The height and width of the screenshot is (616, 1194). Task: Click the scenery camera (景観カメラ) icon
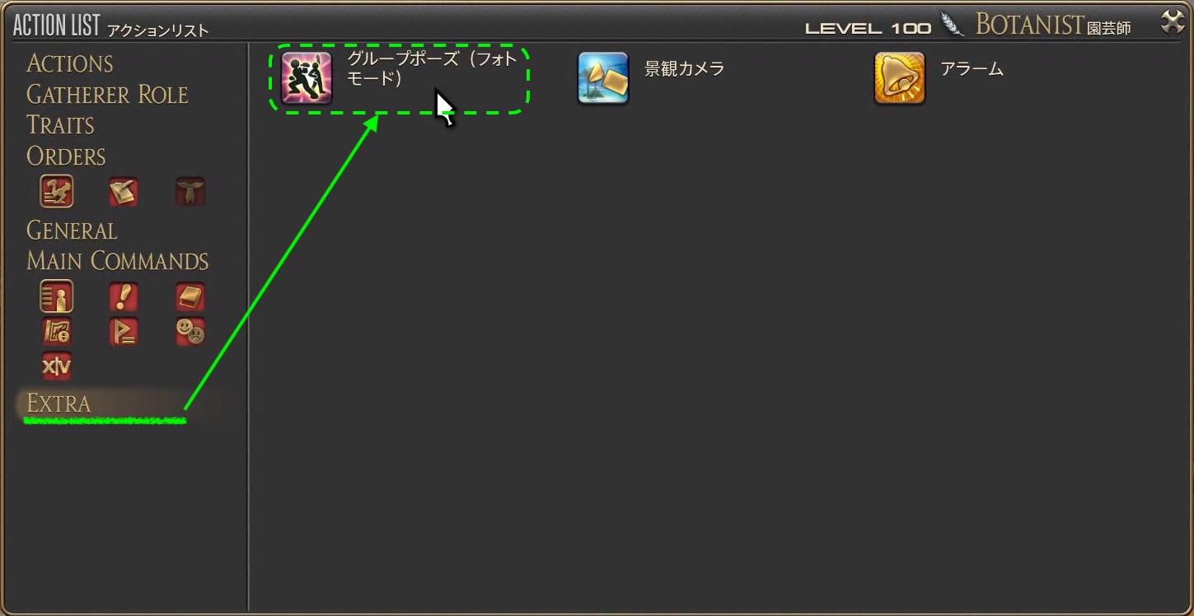coord(603,78)
